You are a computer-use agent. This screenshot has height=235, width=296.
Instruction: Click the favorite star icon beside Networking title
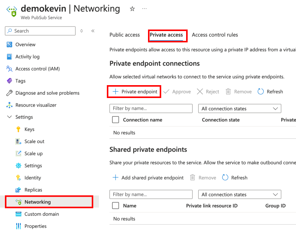coord(132,9)
